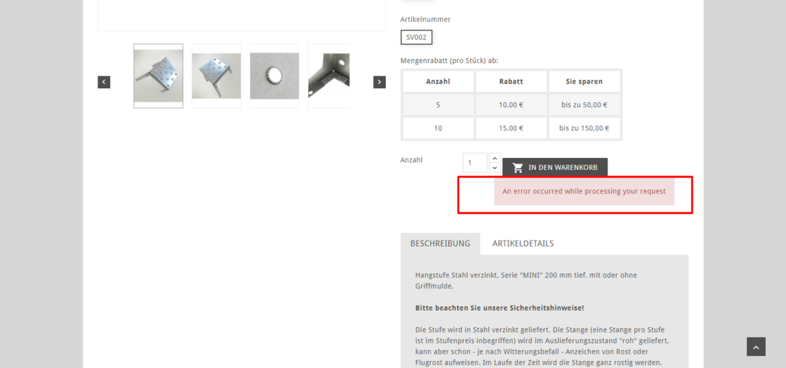786x368 pixels.
Task: Select the Anzahl column header
Action: [x=438, y=81]
